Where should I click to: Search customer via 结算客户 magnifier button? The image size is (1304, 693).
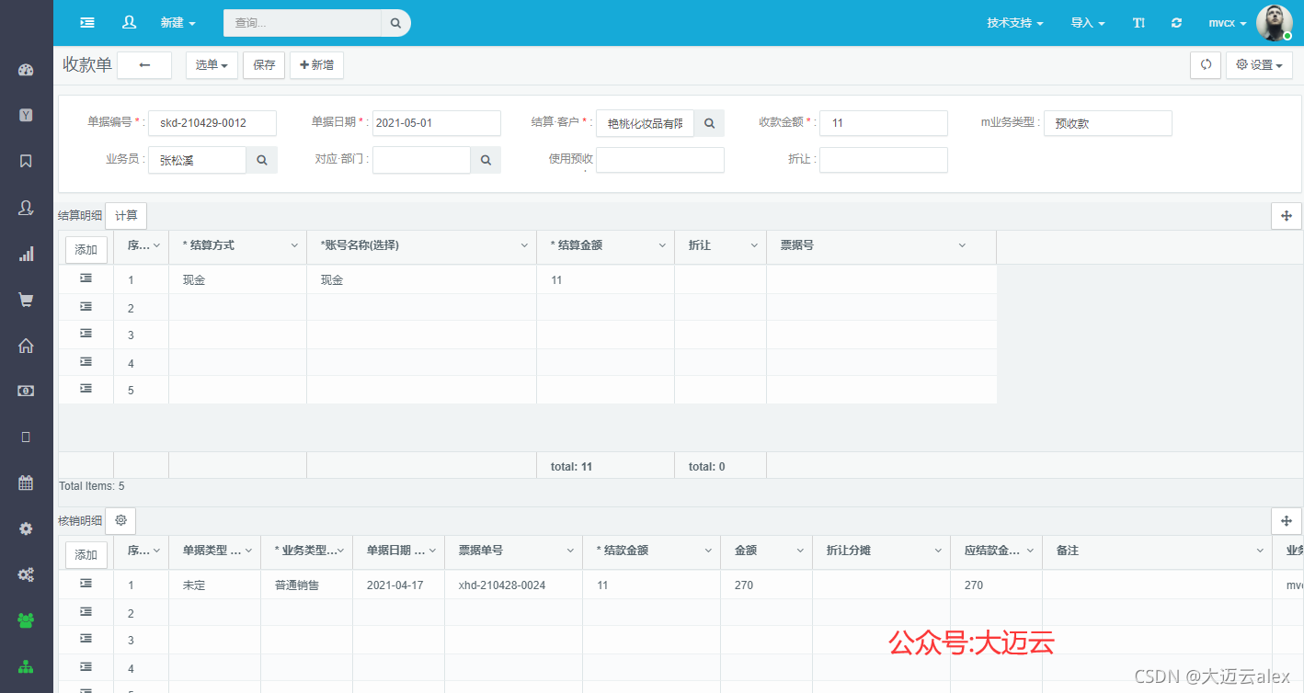point(709,123)
